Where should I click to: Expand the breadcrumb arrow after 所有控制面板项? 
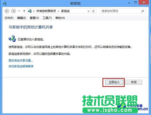point(59,11)
